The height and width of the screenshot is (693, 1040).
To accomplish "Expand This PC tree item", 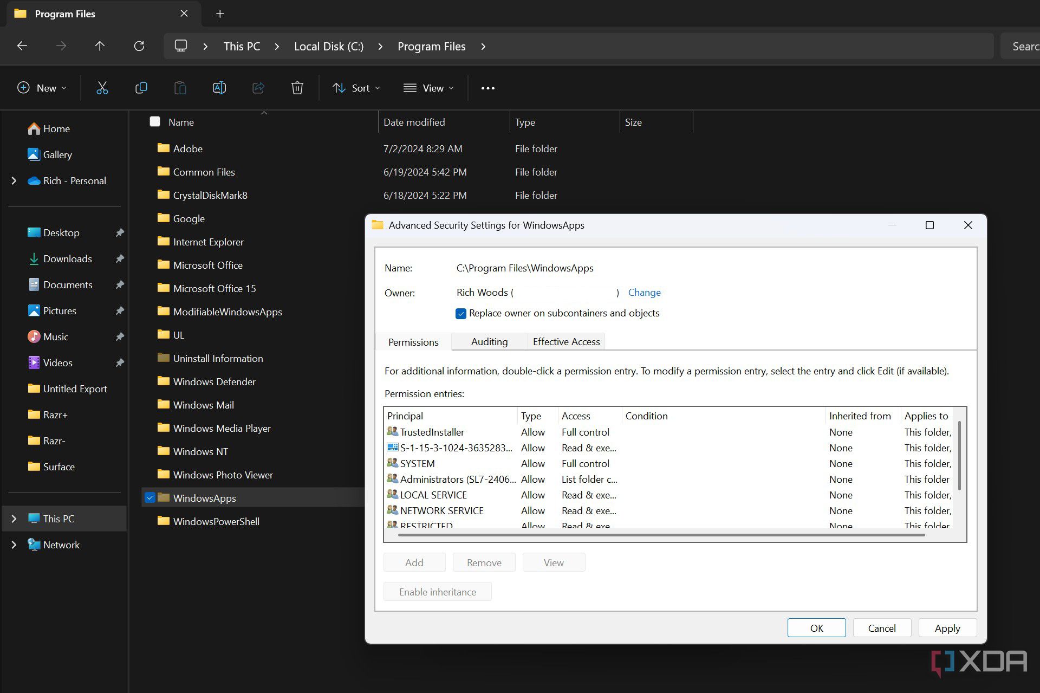I will pos(13,518).
